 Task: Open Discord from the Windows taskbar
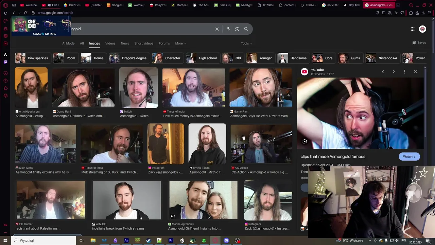(226, 241)
